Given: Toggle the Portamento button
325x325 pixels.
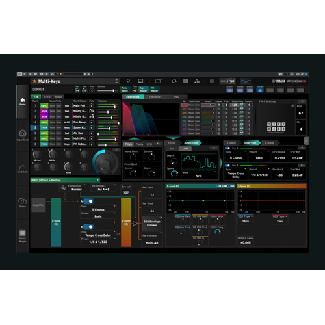Looking at the screenshot, I should (x=125, y=89).
